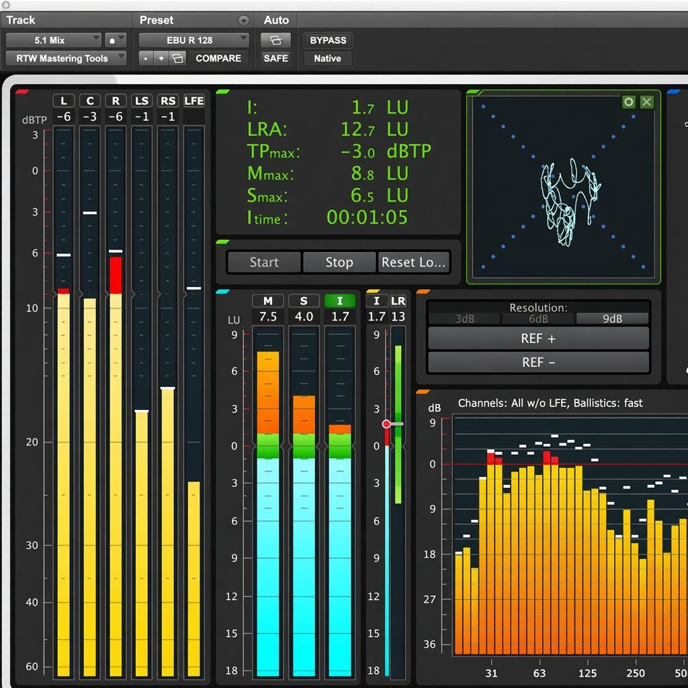Image resolution: width=688 pixels, height=688 pixels.
Task: Click the LR loudness range label
Action: (x=398, y=301)
